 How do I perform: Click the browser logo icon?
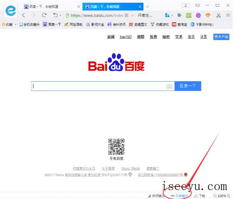10,11
